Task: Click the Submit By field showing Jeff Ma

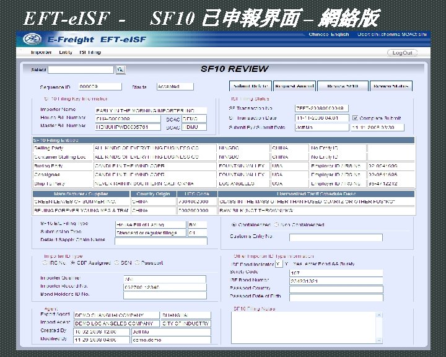Action: click(321, 127)
